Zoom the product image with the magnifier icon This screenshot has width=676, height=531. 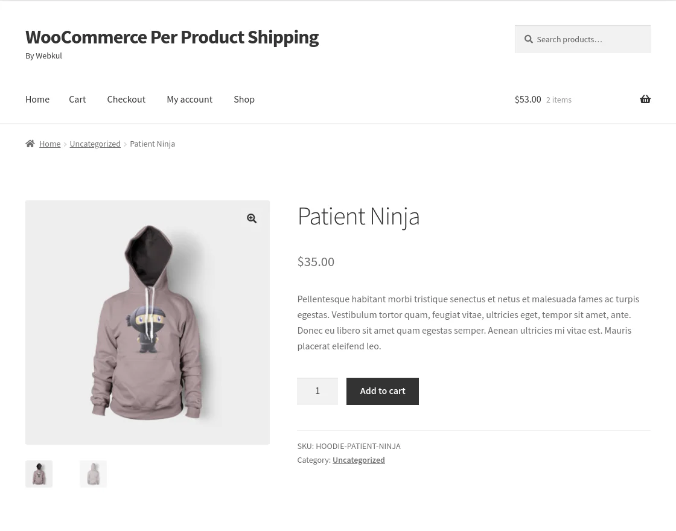click(252, 218)
